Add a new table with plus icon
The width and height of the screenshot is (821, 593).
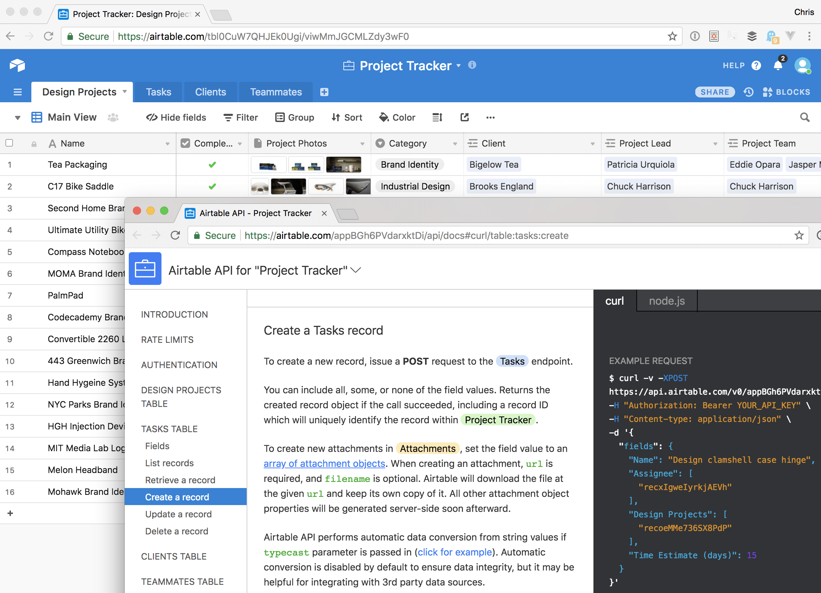pos(324,92)
